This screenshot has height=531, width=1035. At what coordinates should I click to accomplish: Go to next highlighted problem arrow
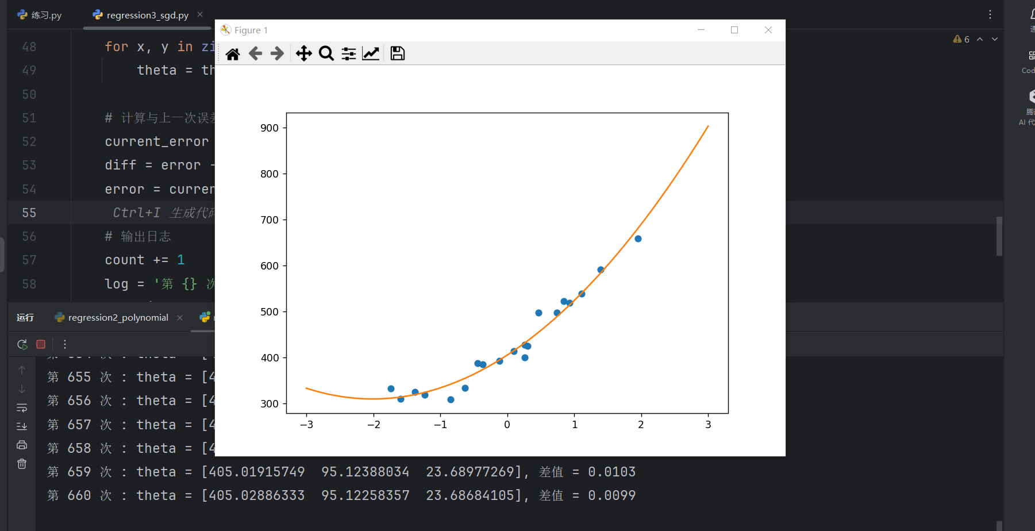995,39
